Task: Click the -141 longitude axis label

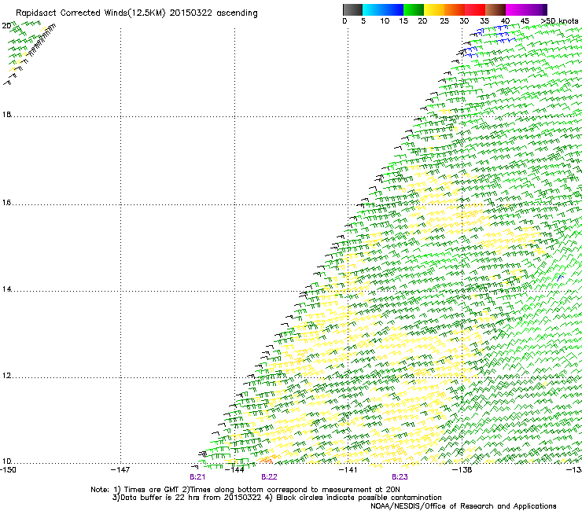Action: click(x=348, y=470)
